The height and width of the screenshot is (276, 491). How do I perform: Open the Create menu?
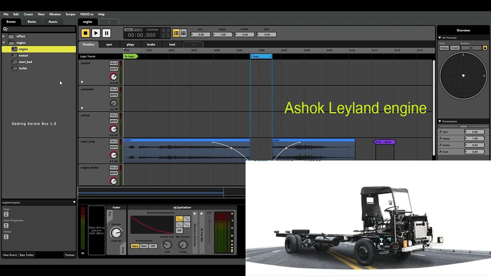click(28, 14)
